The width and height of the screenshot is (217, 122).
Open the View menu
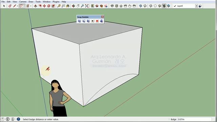coord(15,2)
